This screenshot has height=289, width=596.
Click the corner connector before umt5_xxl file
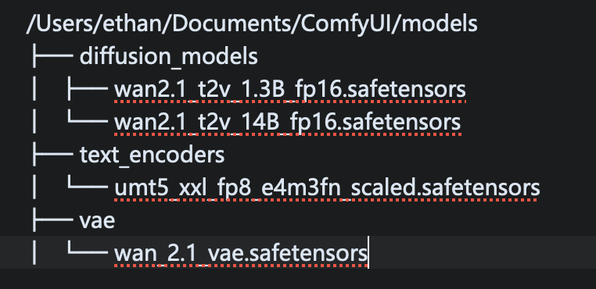pos(88,184)
